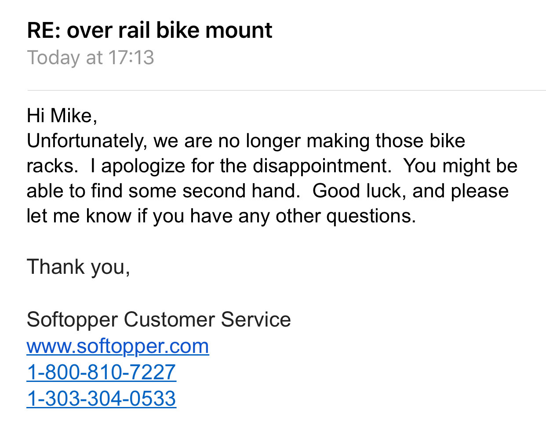546x425 pixels.
Task: Select the email subject 'RE: over rail bike mount'
Action: 149,31
